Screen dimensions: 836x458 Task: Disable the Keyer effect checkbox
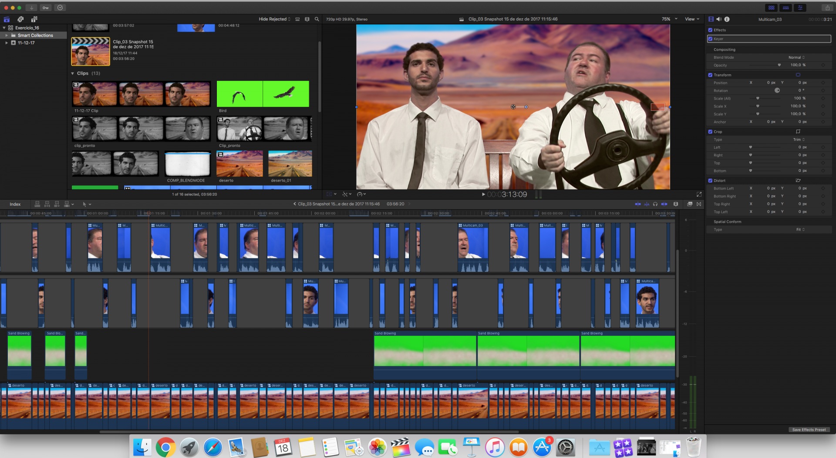coord(710,39)
